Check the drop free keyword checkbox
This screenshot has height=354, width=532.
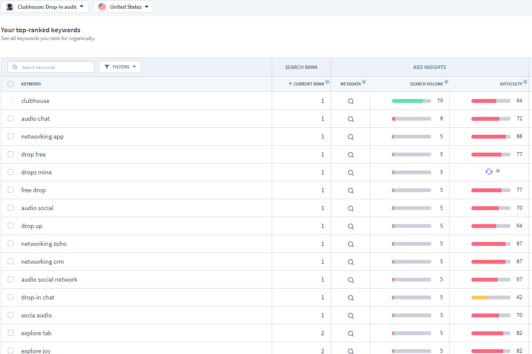[x=11, y=154]
